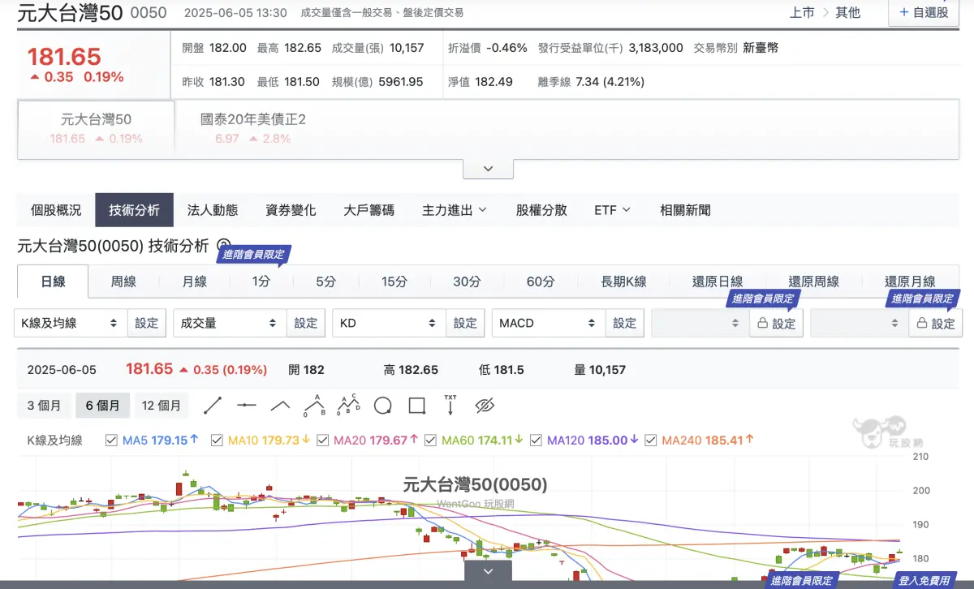Toggle the MA240 moving average checkbox

click(650, 441)
